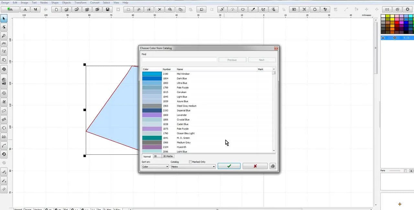The image size is (414, 210).
Task: Switch to the 3D Matte tab
Action: tap(168, 156)
